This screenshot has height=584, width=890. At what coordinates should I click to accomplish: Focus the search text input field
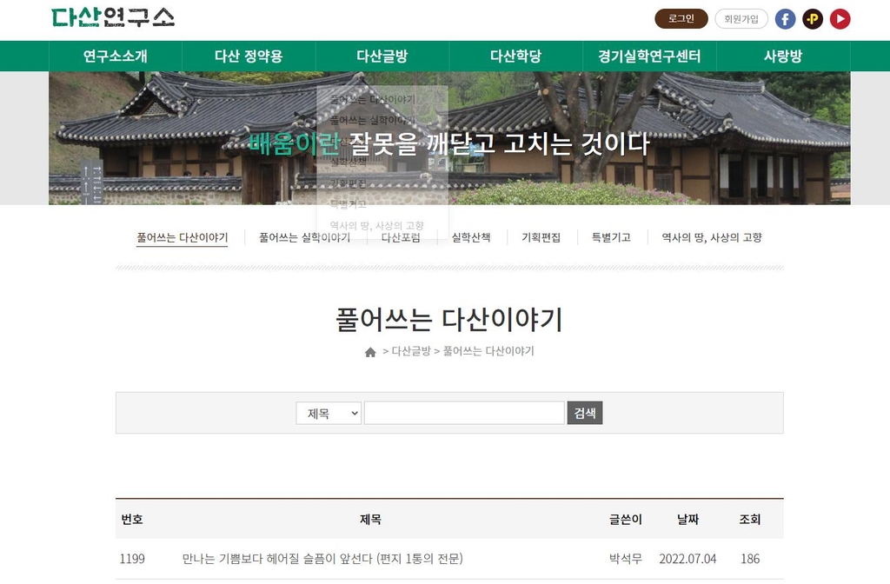click(464, 414)
